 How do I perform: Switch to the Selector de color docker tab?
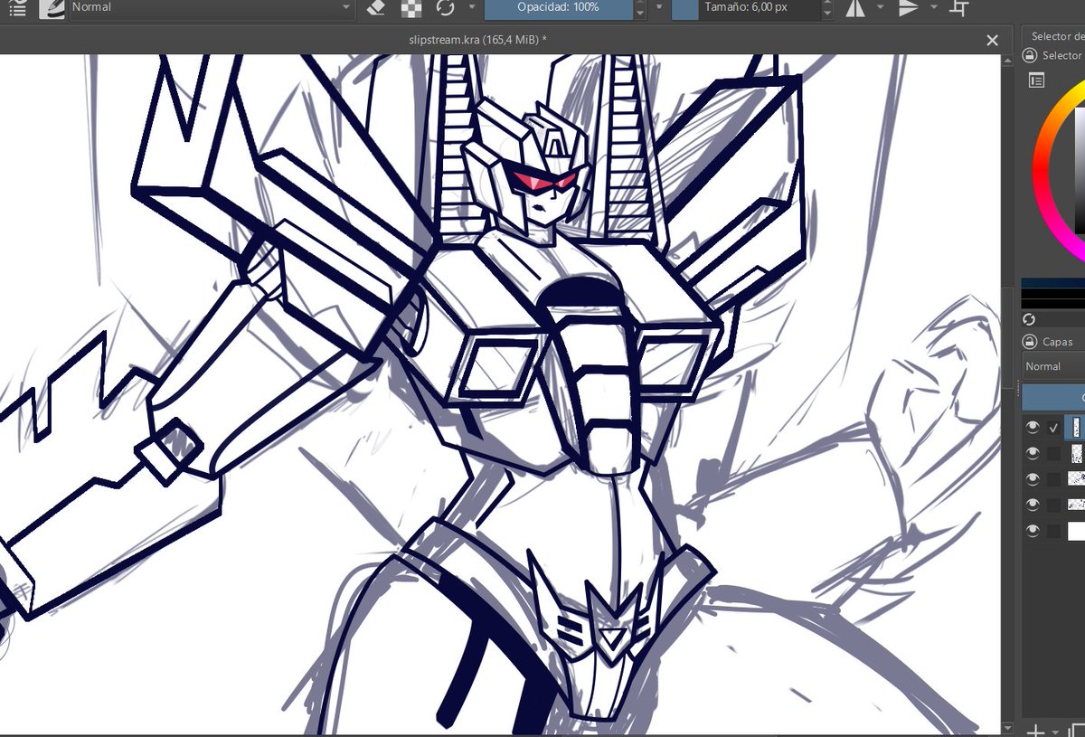pyautogui.click(x=1058, y=36)
